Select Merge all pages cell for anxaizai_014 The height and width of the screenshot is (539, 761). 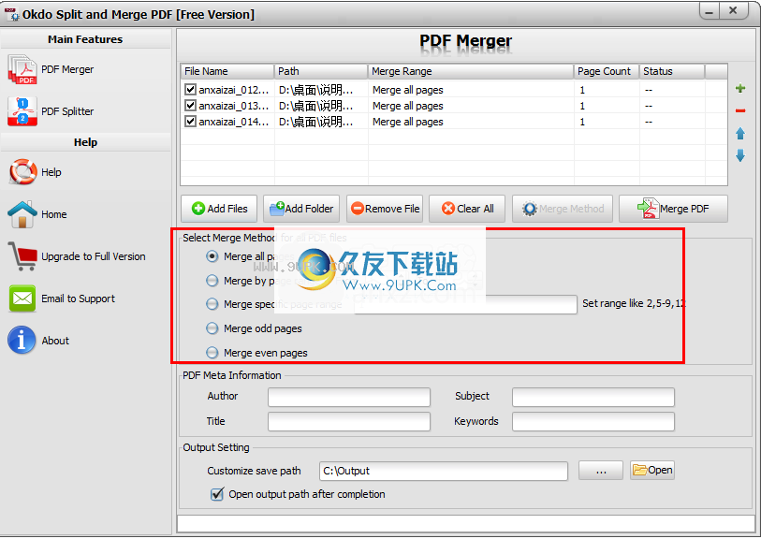coord(471,122)
